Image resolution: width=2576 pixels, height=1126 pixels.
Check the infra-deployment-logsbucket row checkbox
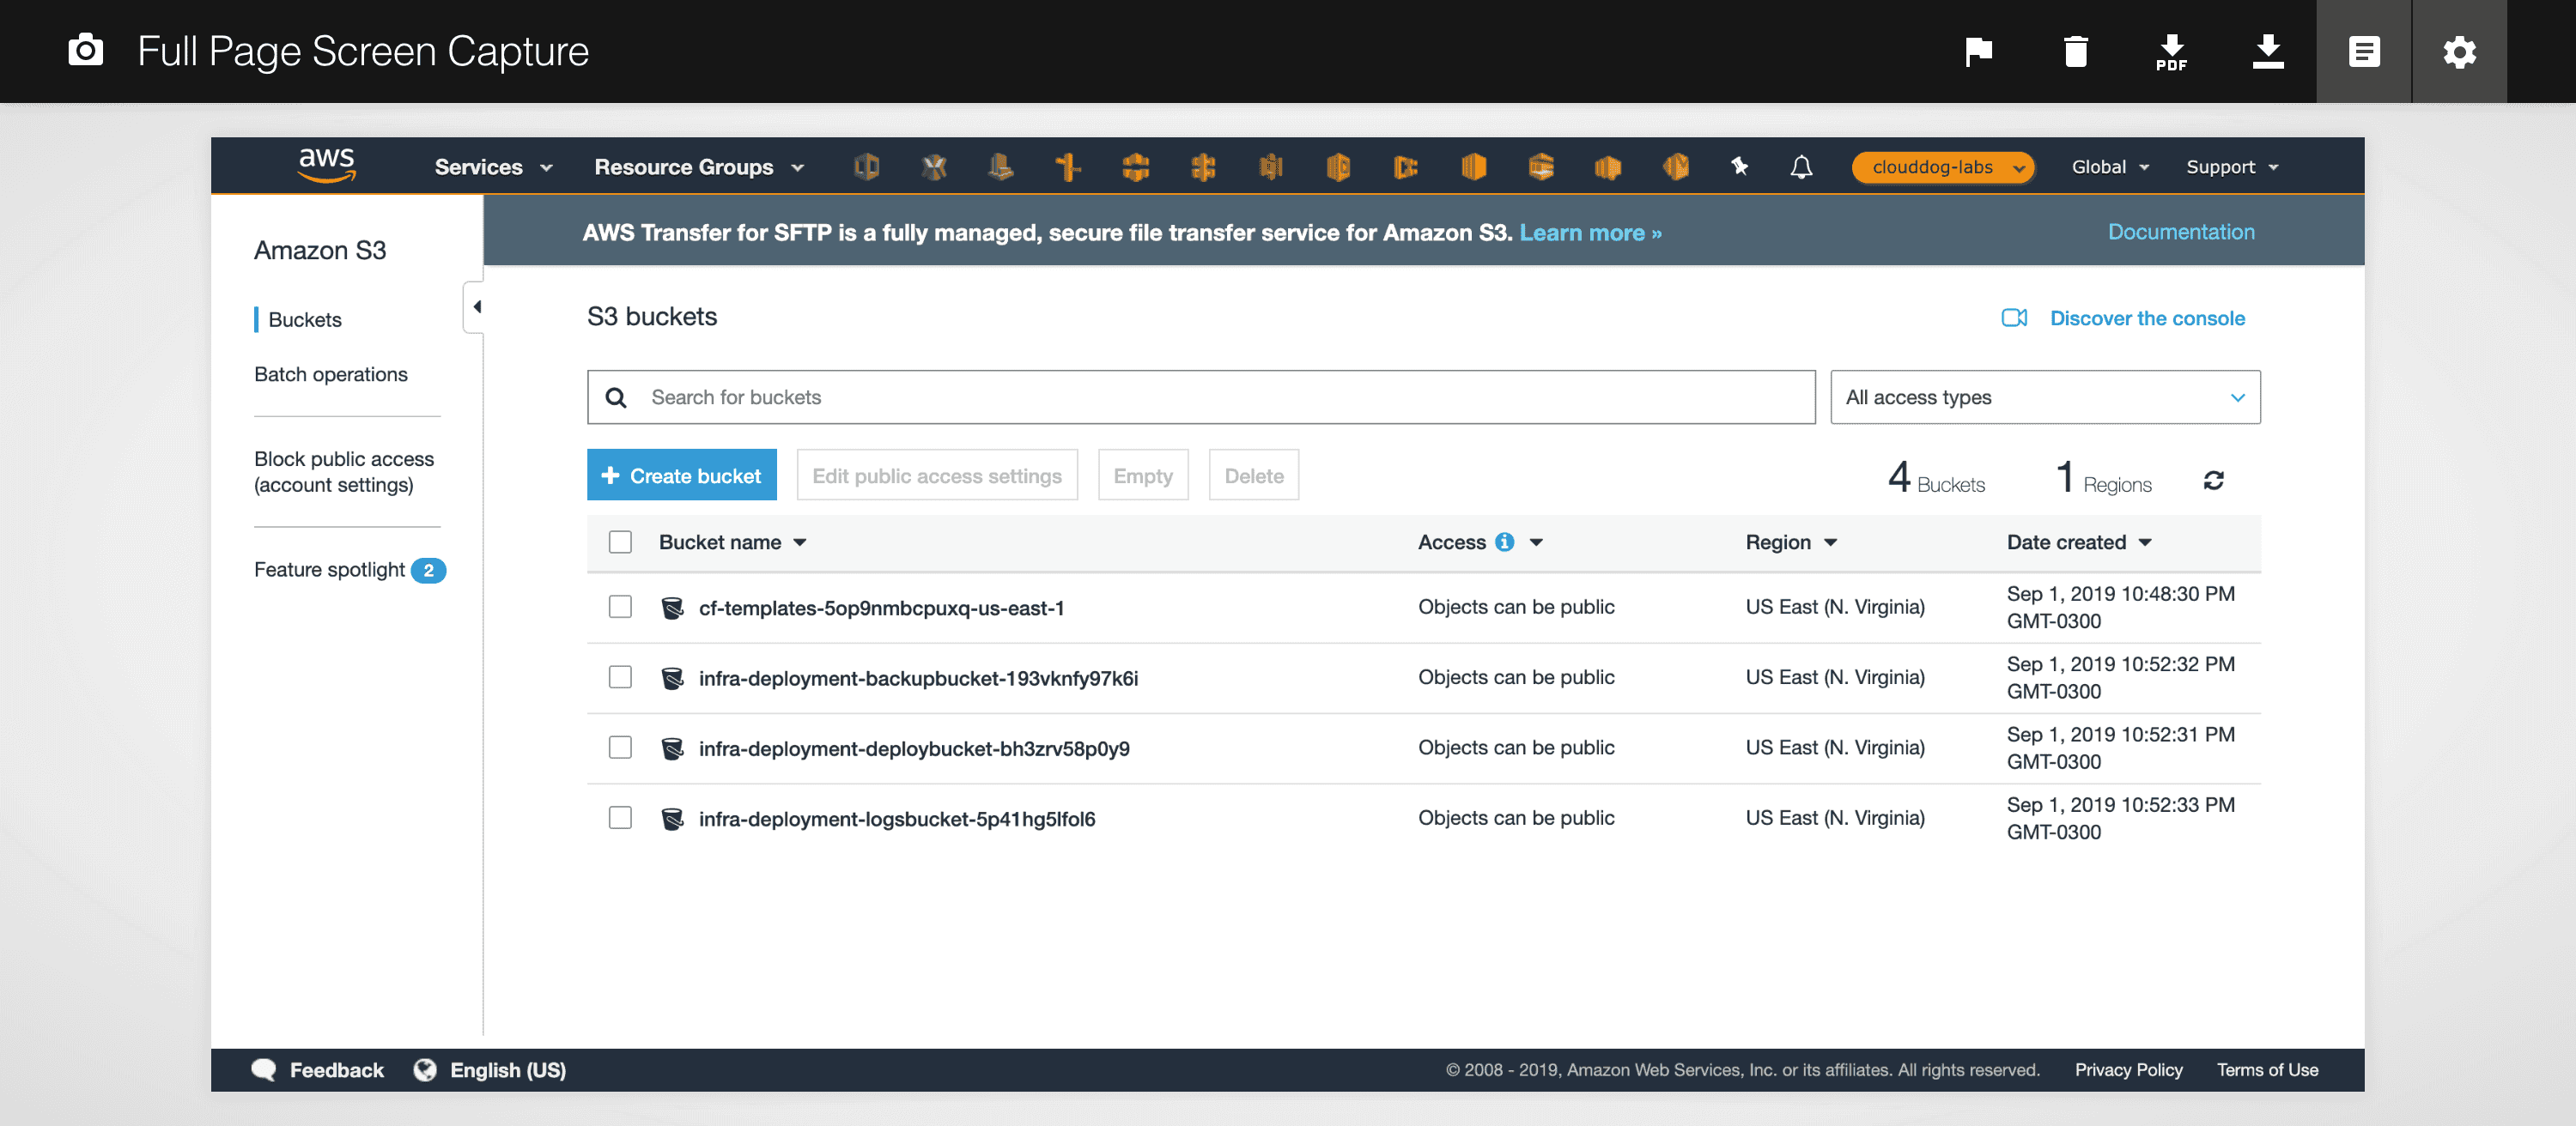pyautogui.click(x=620, y=817)
